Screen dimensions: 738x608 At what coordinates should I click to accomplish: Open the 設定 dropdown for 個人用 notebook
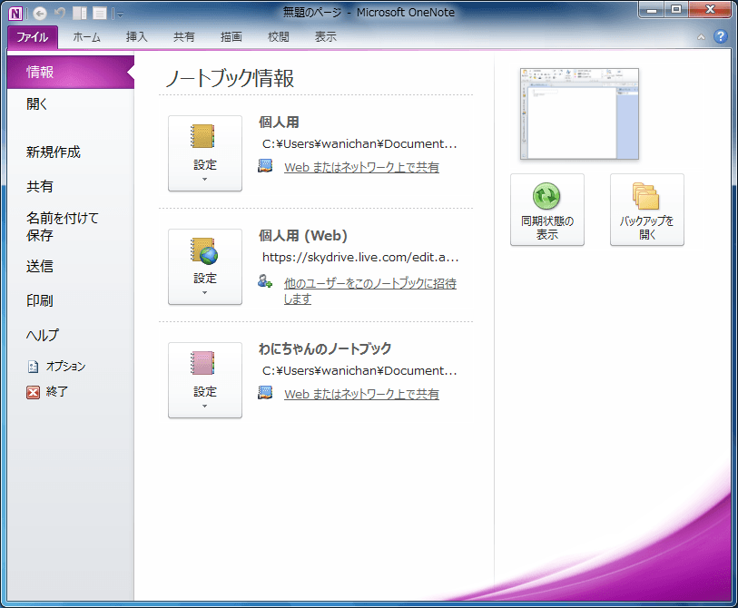[205, 153]
